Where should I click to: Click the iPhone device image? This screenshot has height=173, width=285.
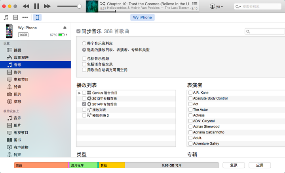[9, 31]
